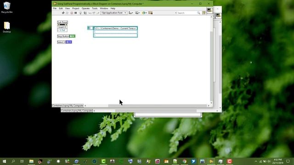Click the scroll down arrow of block diagram
The height and width of the screenshot is (165, 294).
[211, 103]
